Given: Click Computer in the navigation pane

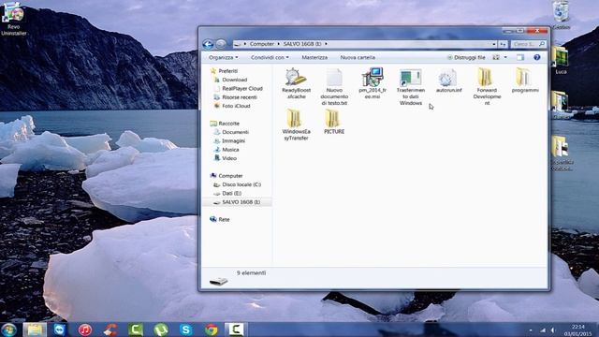Looking at the screenshot, I should 230,176.
